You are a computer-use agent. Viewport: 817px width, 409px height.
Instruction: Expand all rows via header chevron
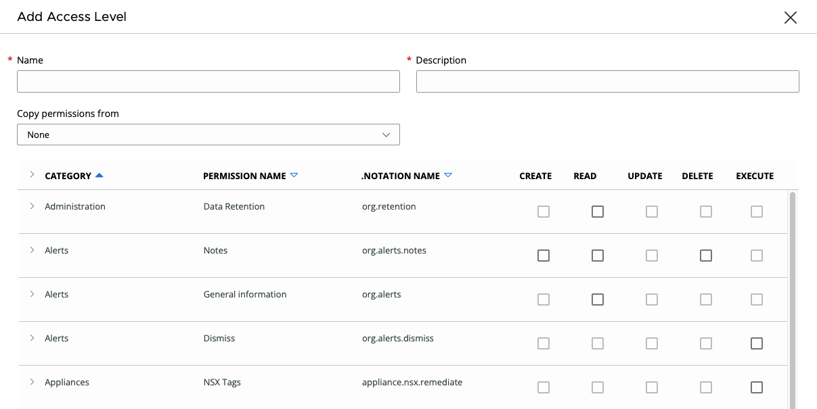tap(32, 175)
